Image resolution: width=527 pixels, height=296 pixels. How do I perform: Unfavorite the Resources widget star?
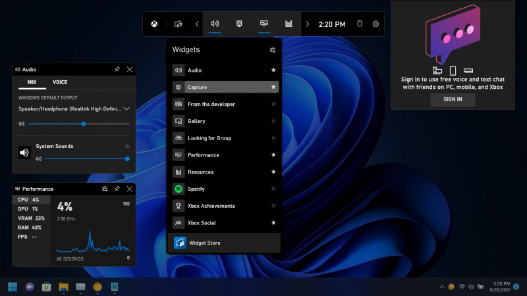273,172
